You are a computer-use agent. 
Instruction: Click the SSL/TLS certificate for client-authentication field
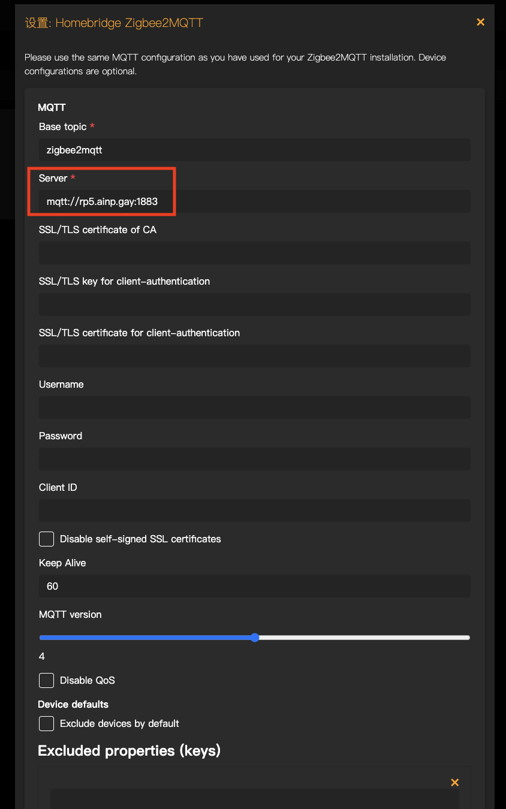255,356
